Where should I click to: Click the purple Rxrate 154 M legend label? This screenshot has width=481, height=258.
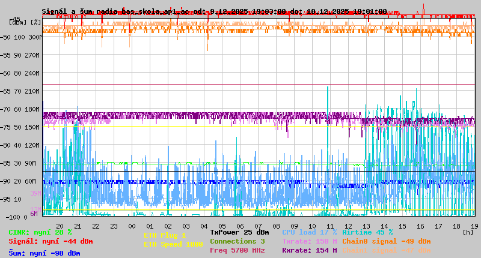pyautogui.click(x=309, y=250)
